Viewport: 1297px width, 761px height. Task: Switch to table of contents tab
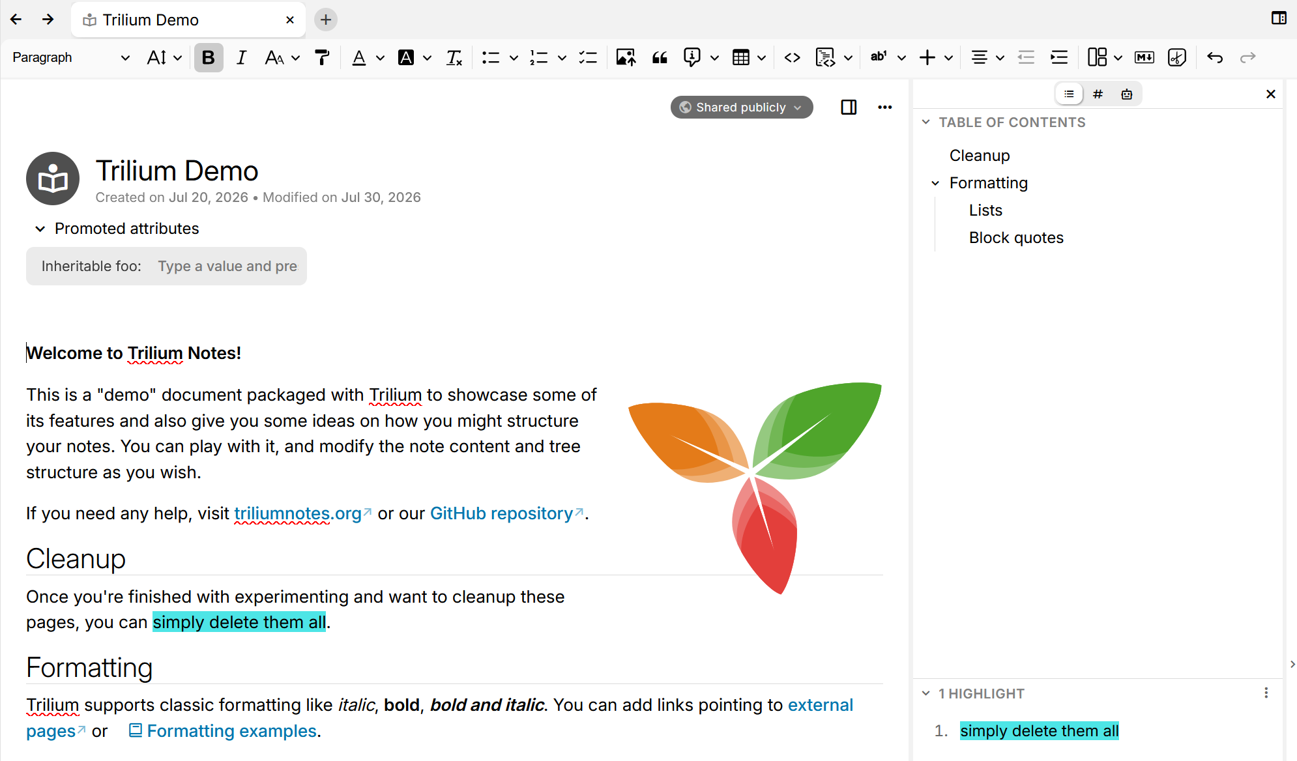click(x=1069, y=94)
